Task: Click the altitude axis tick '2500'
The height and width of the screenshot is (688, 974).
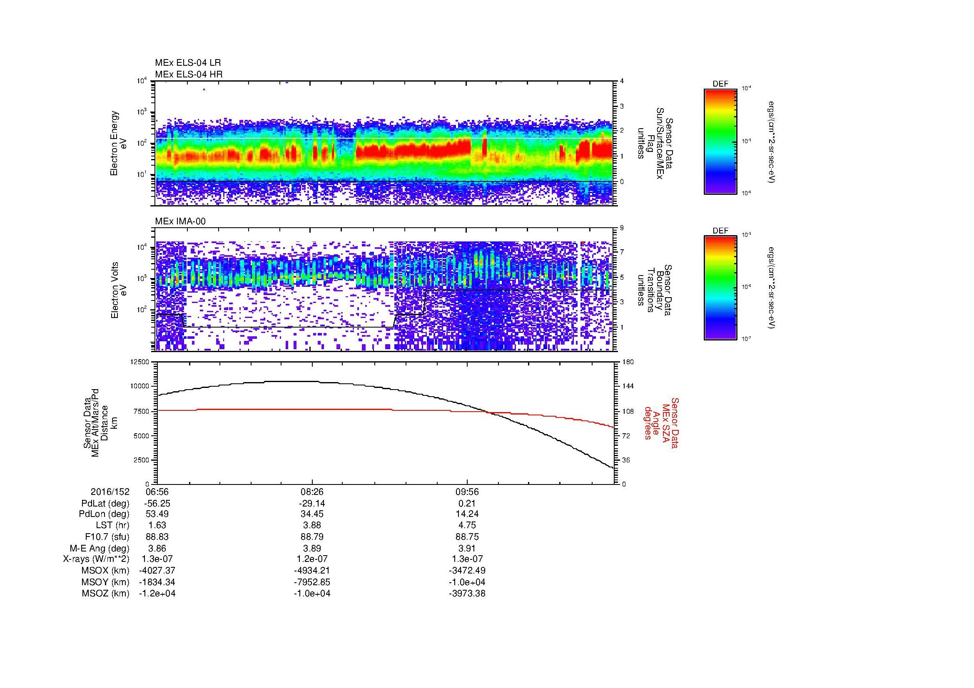Action: [142, 460]
